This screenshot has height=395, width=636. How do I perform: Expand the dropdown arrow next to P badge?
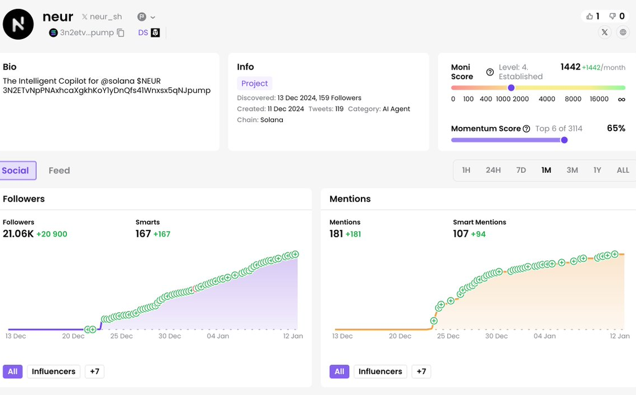(x=153, y=17)
